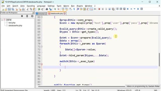
Task: Open the Settings menu
Action: coord(51,6)
